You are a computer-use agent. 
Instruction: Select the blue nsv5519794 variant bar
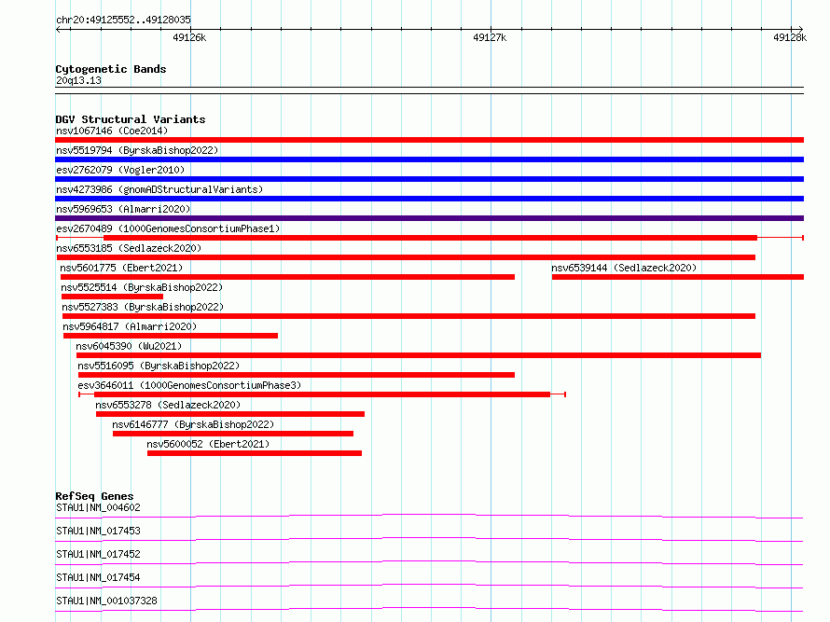(429, 159)
